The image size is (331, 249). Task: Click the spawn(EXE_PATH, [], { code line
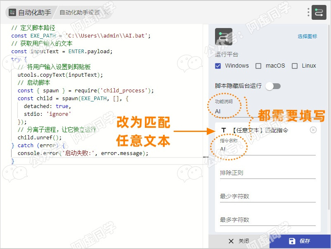point(73,98)
